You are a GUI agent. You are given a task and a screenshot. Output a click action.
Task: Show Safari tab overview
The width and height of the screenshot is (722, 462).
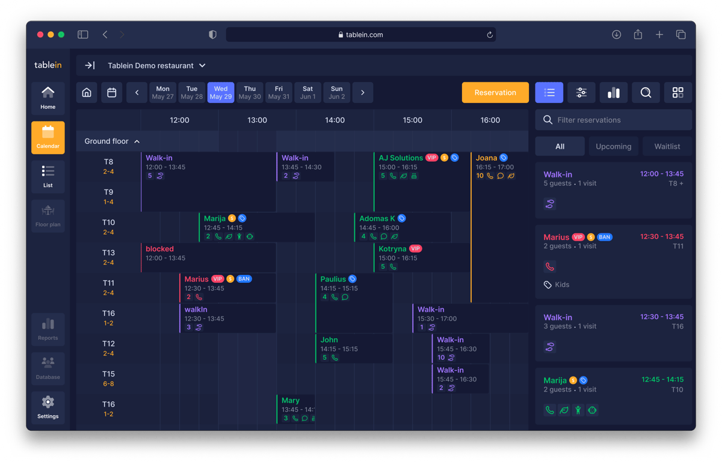click(681, 35)
